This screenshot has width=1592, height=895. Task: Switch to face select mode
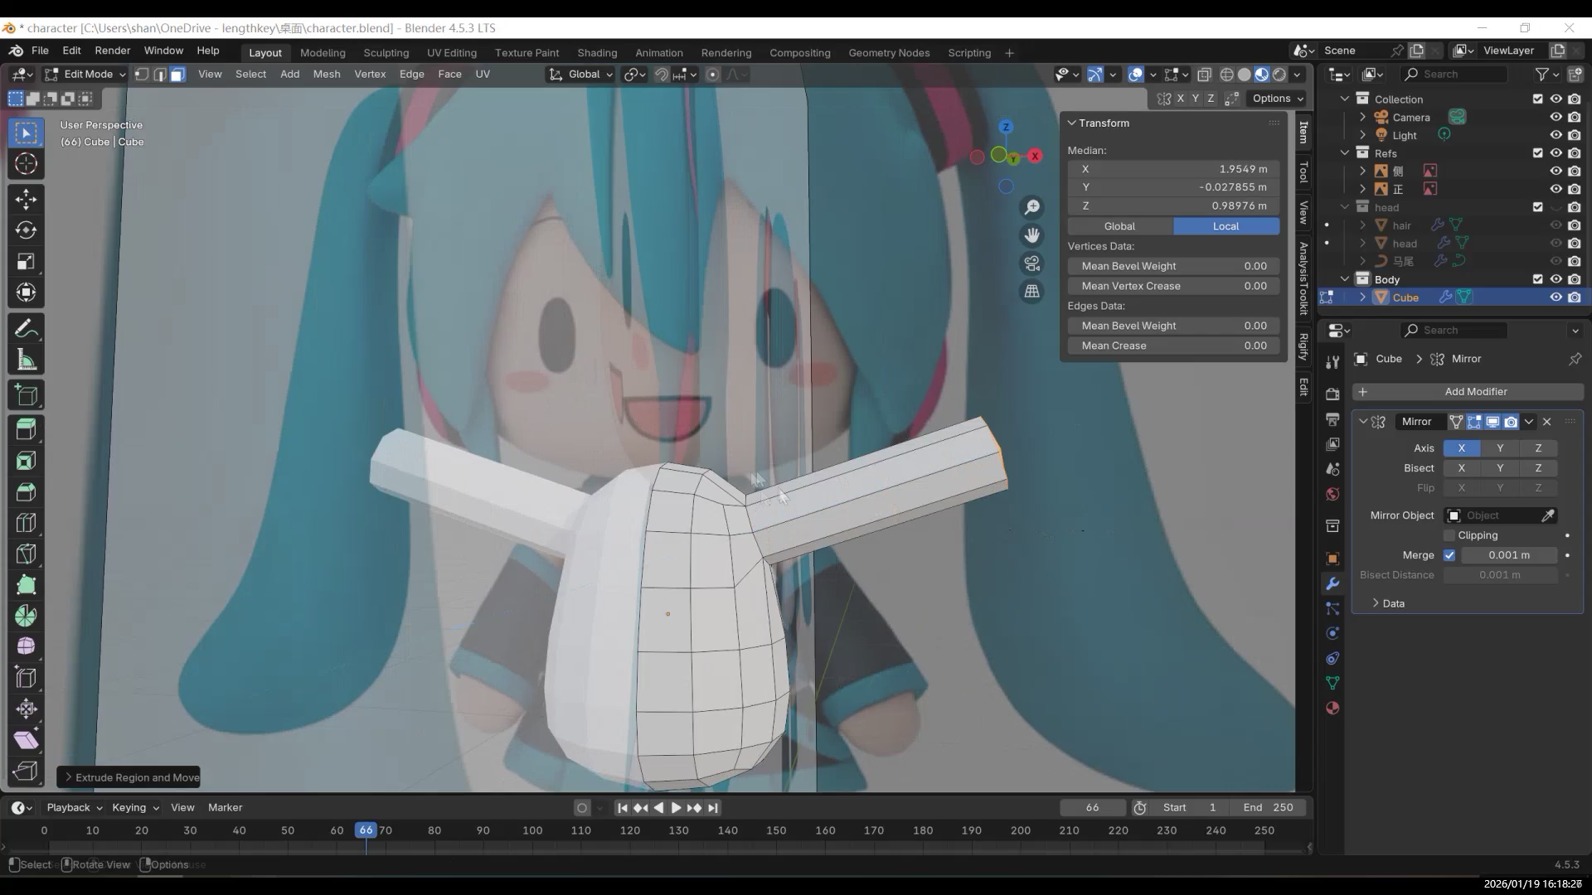177,75
